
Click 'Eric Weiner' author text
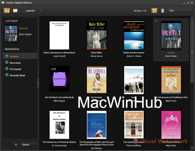(96, 148)
